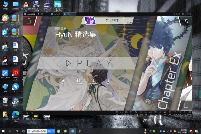Viewport: 201px width, 134px height.
Task: Click the taskbar magnifier search icon
Action: 10,131
